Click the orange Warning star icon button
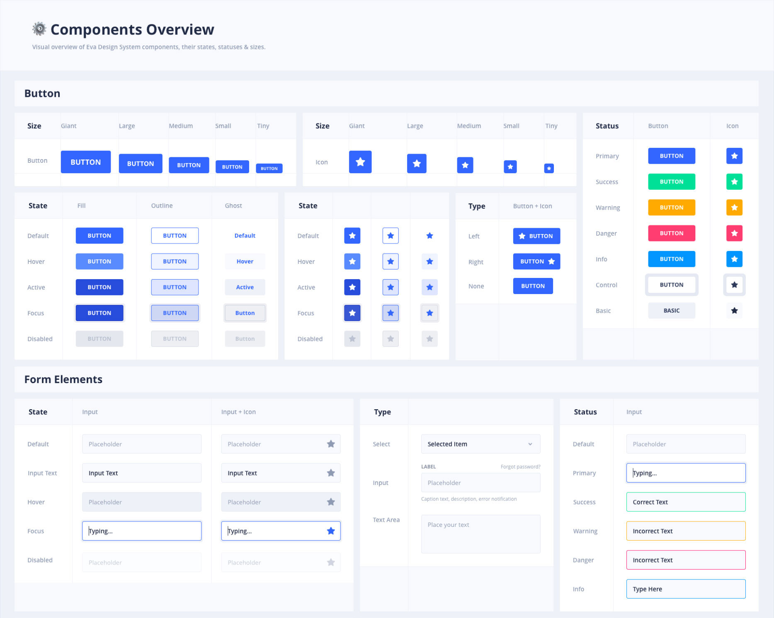 click(734, 208)
